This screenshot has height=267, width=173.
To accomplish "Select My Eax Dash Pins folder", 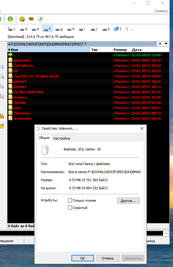I will (x=88, y=92).
